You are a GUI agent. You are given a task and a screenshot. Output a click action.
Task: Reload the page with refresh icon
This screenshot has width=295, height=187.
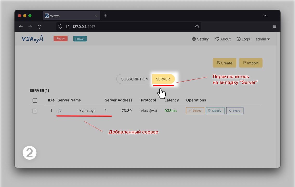click(40, 26)
